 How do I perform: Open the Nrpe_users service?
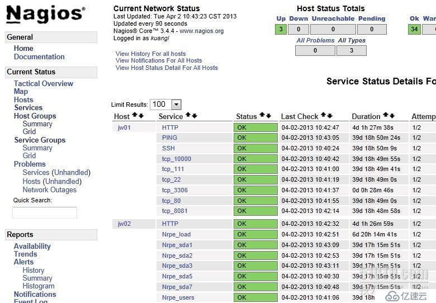point(178,297)
